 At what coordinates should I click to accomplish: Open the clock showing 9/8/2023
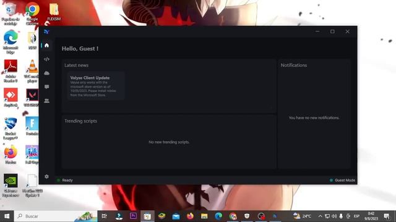tap(371, 216)
